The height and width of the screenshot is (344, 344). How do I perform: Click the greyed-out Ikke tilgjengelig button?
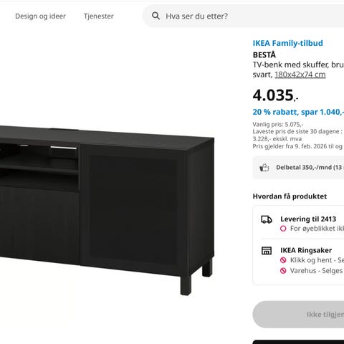(x=298, y=315)
